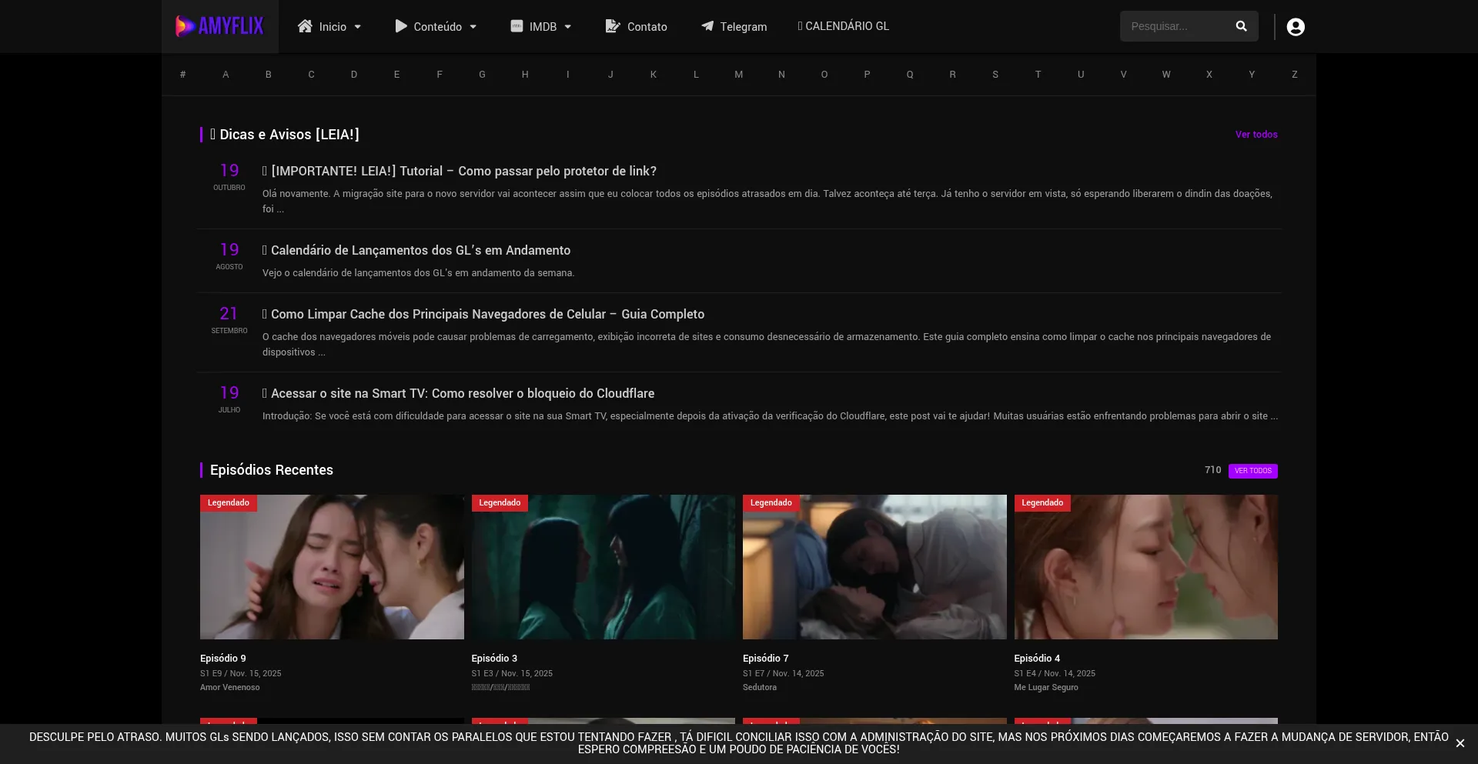Click the Telegram paper plane icon
Screen dimensions: 1478x764
click(707, 26)
